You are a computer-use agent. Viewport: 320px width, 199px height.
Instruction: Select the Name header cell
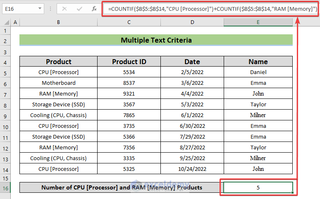258,62
